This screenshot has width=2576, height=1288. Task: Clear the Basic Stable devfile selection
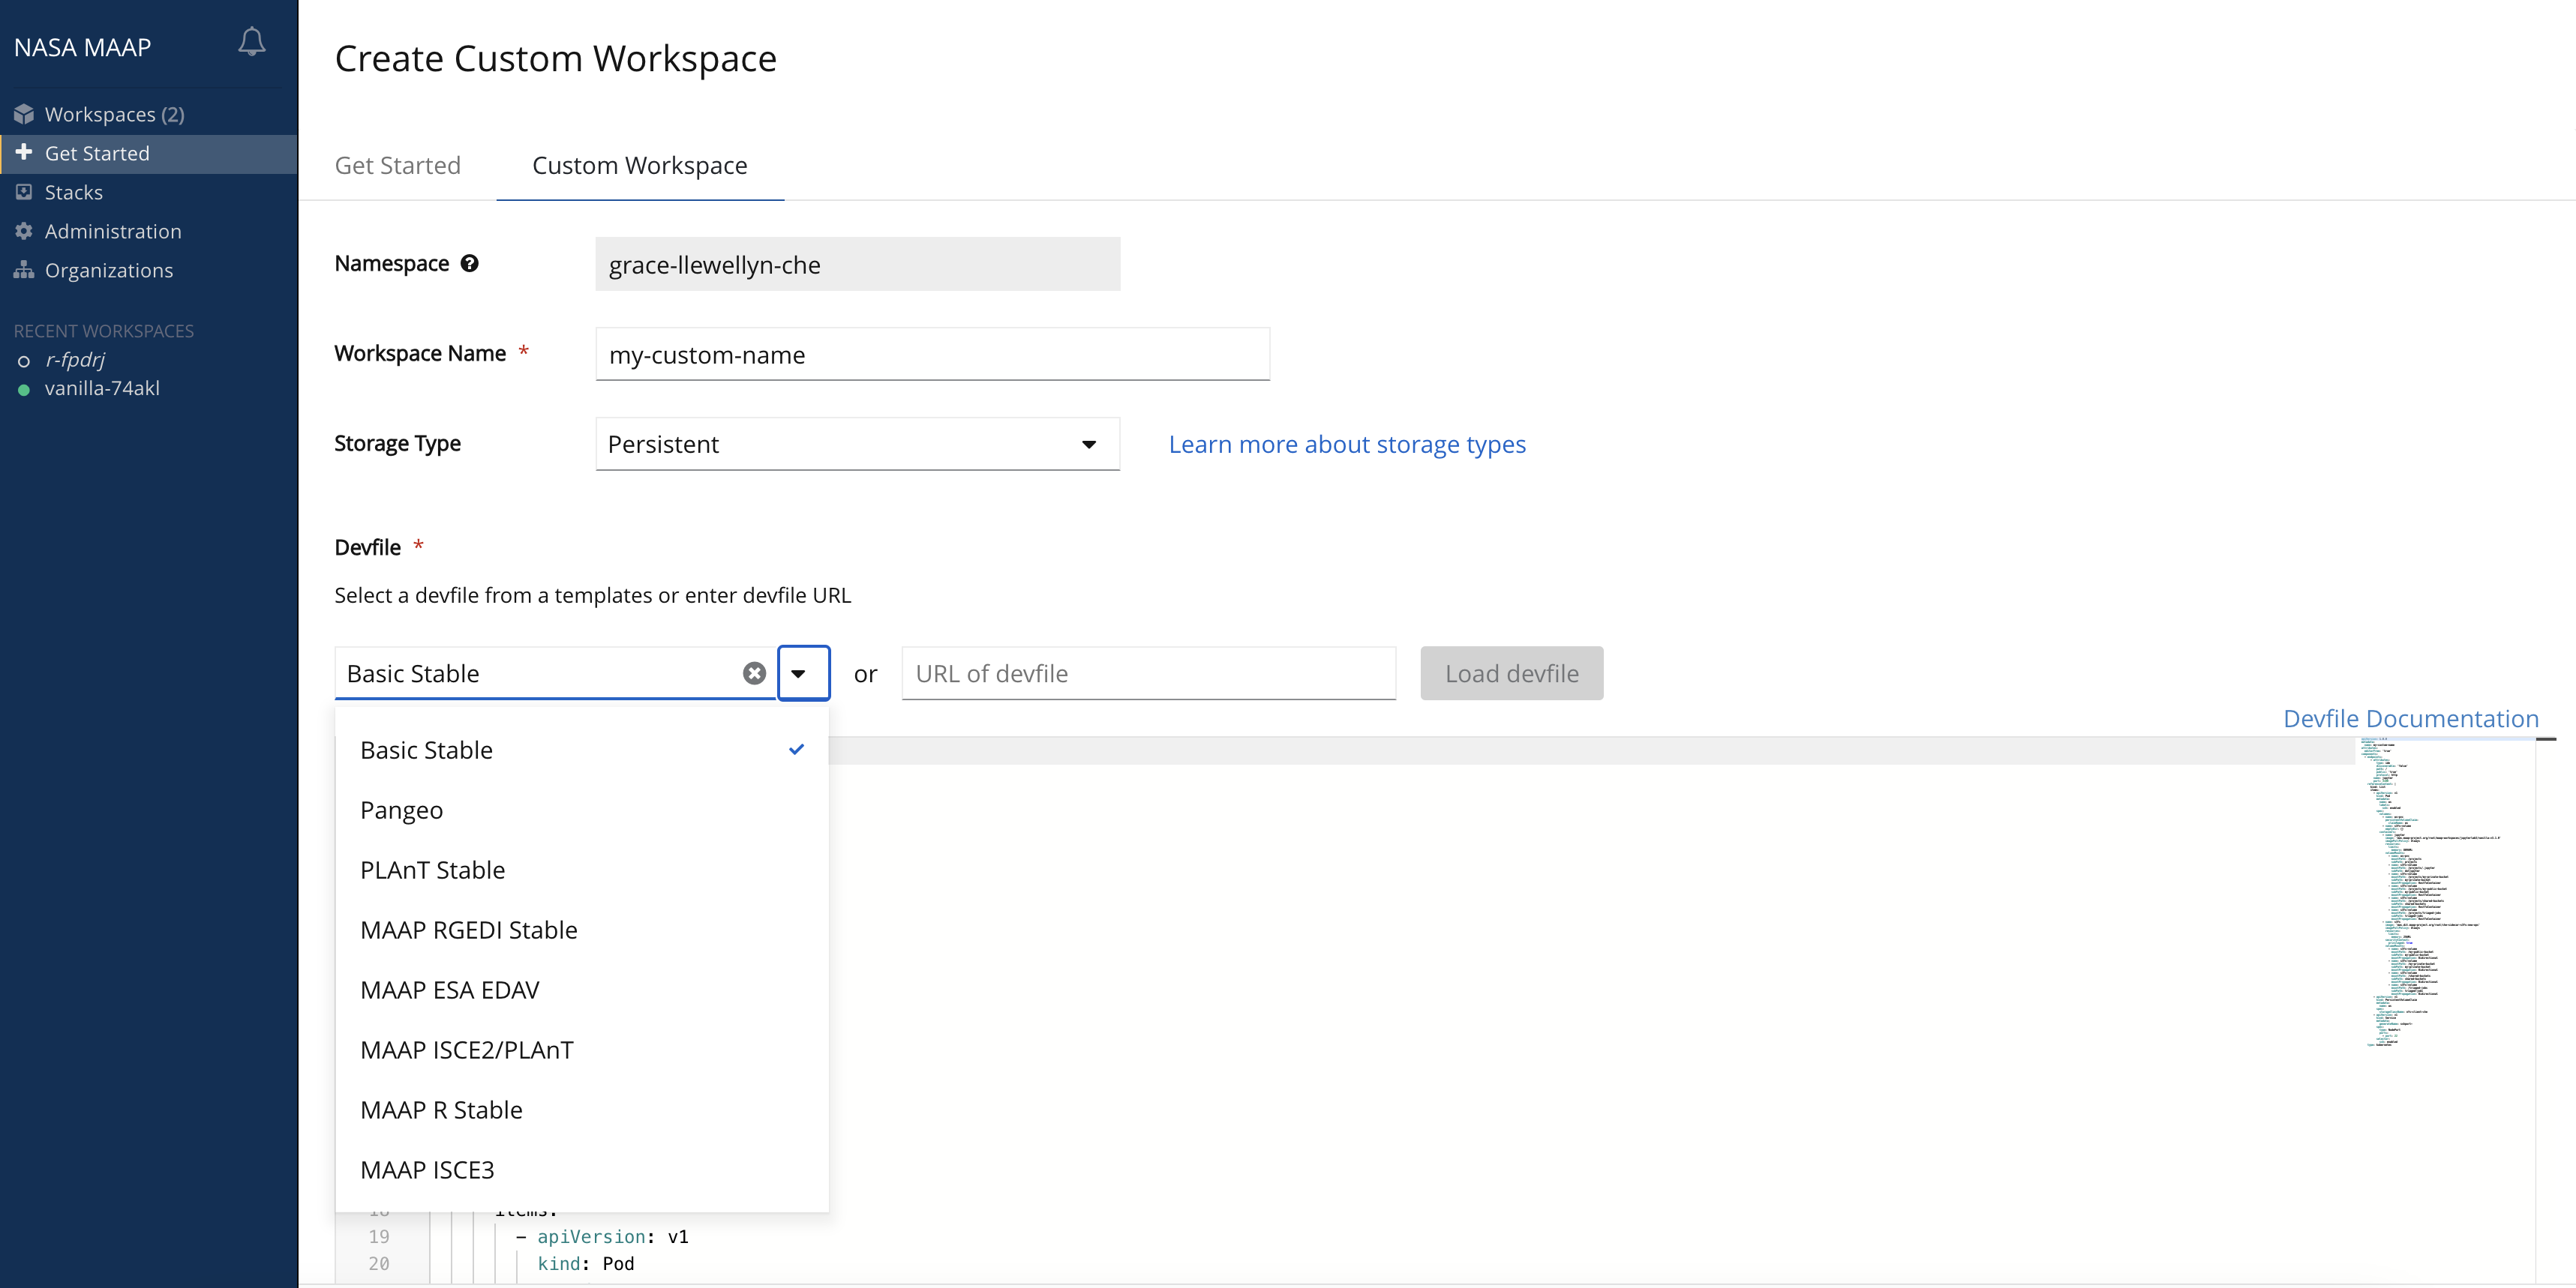click(x=754, y=673)
